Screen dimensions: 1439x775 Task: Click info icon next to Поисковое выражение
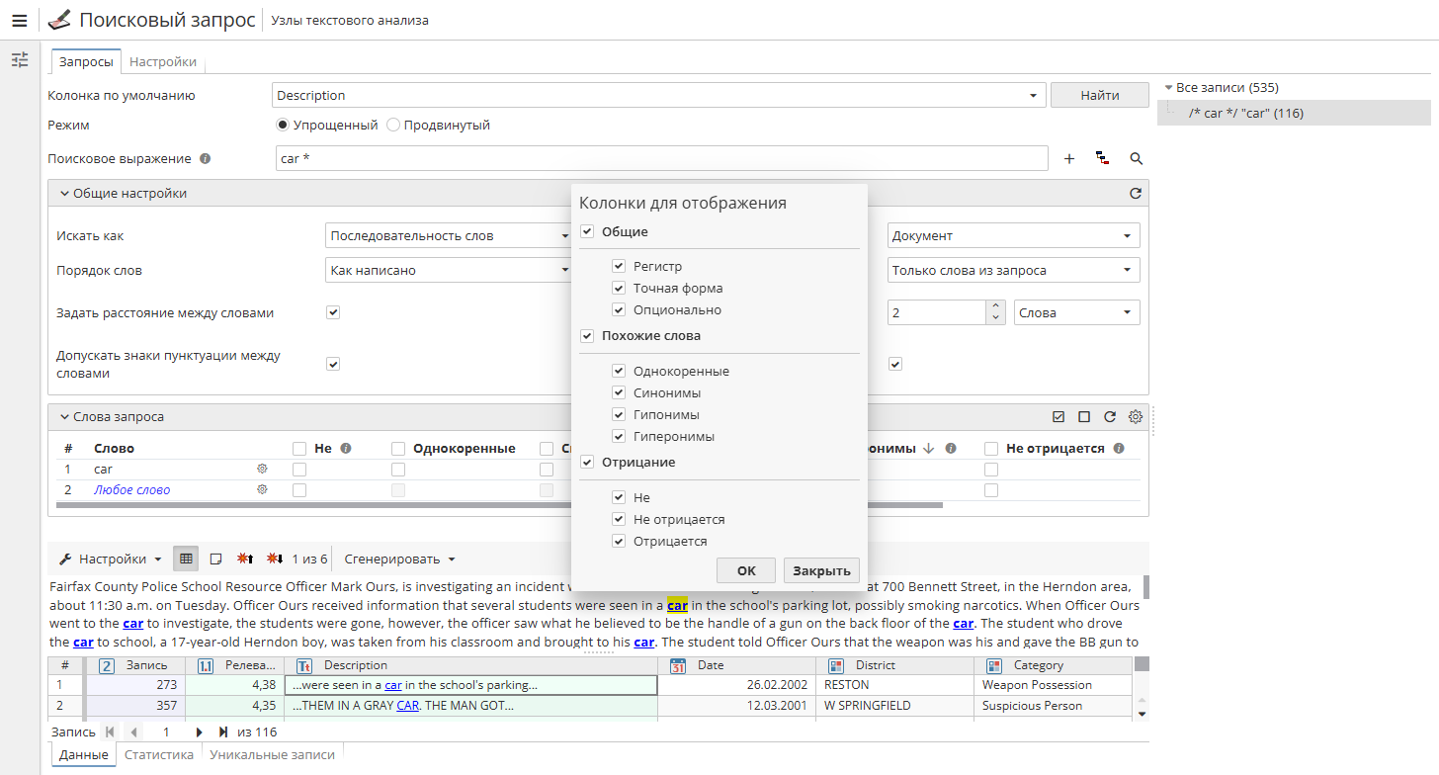pyautogui.click(x=205, y=158)
